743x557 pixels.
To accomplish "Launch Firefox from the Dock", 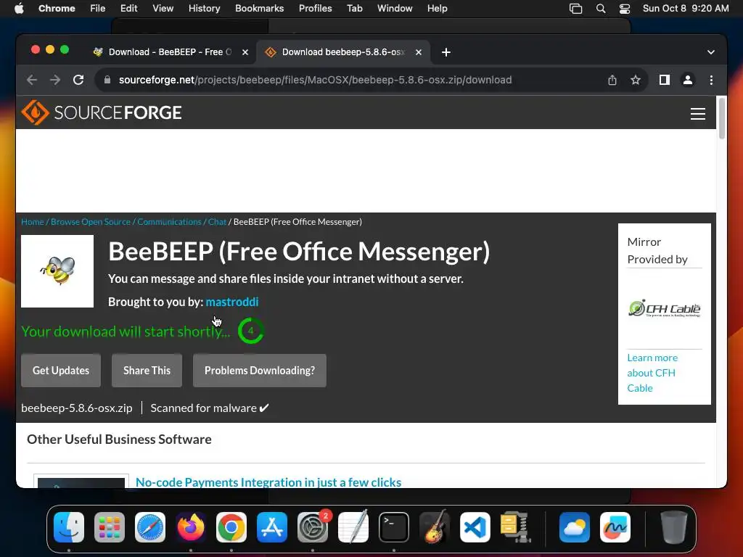I will (x=191, y=527).
